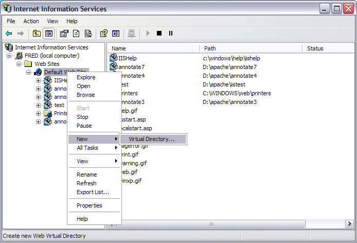Select the Web Sites label in tree

coord(47,64)
